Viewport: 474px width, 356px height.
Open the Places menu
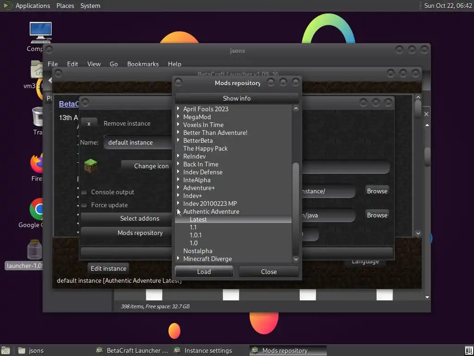(x=65, y=6)
